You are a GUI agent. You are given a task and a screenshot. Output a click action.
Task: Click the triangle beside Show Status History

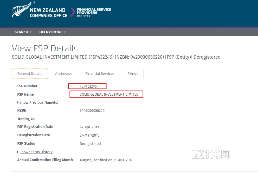click(18, 152)
